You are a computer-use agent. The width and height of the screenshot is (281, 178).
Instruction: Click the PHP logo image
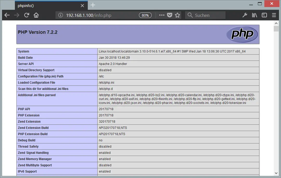pos(242,34)
